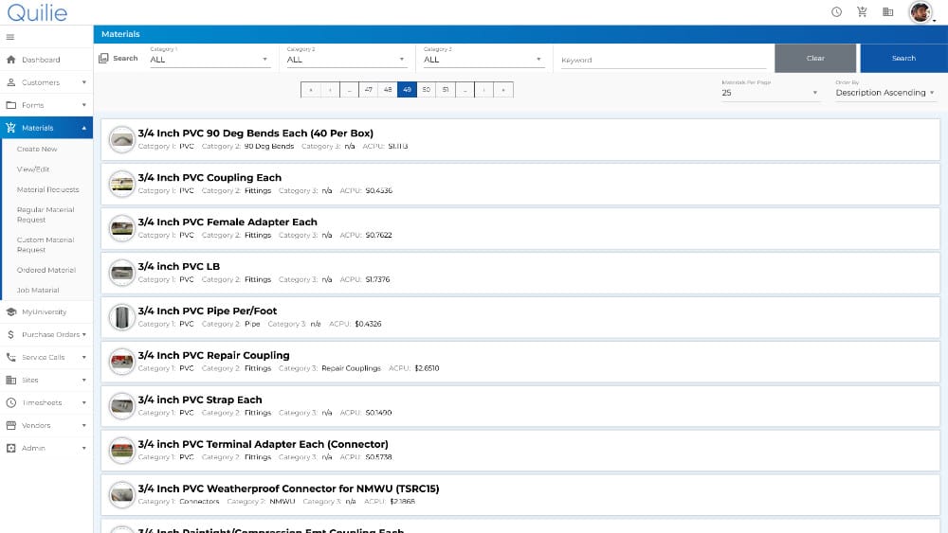Open the clock/history icon in the top bar
948x533 pixels.
(x=836, y=12)
